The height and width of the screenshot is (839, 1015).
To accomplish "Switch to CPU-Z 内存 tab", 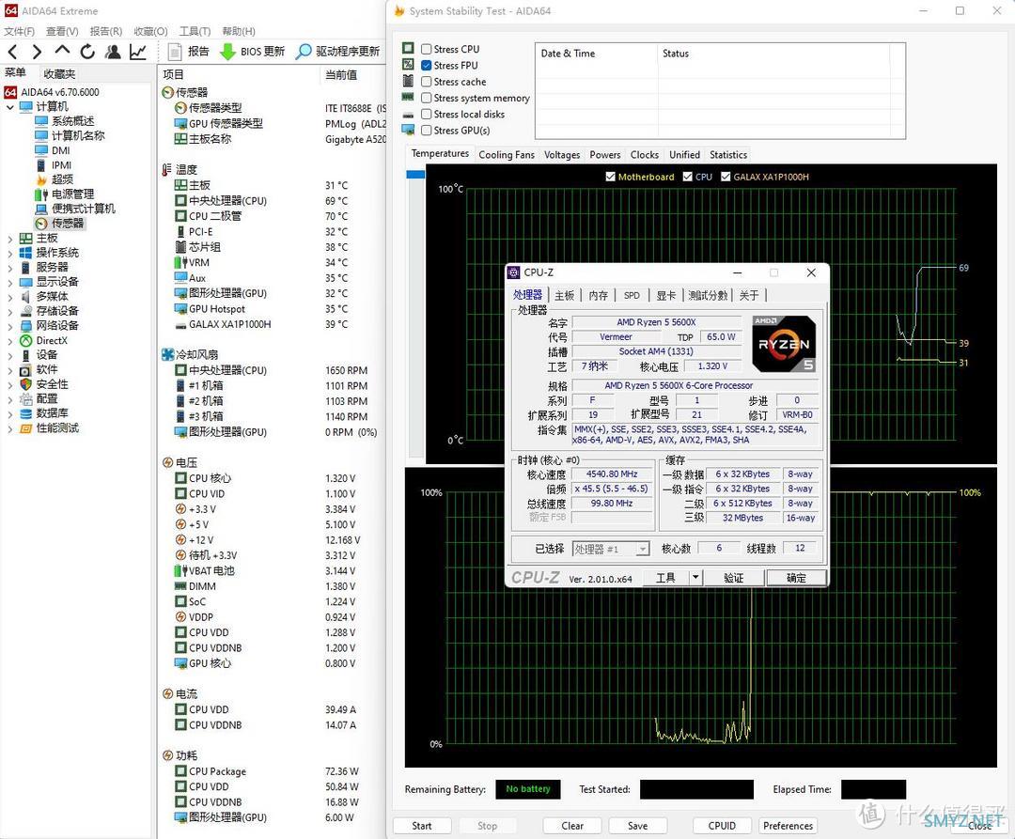I will tap(598, 296).
